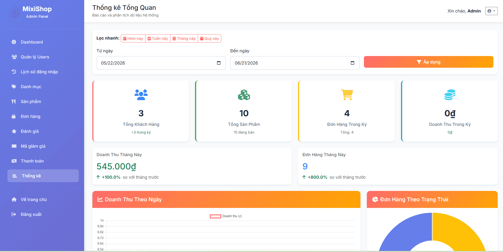Follow Về trang chủ link

coord(43,199)
